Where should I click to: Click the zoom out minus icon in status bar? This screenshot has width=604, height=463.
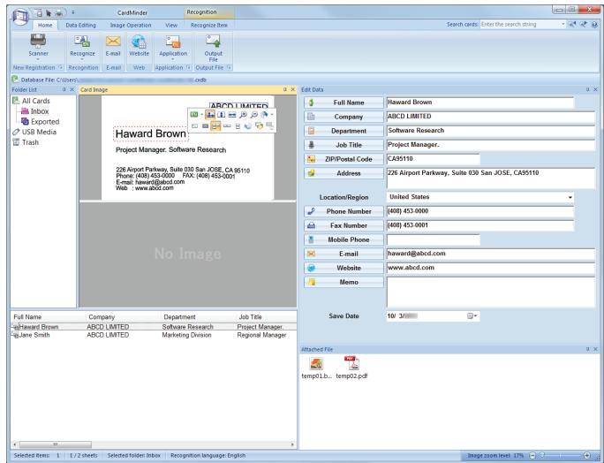click(x=532, y=456)
